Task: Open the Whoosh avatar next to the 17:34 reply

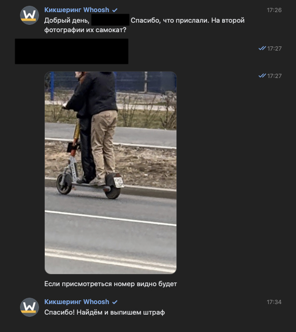Action: point(29,307)
